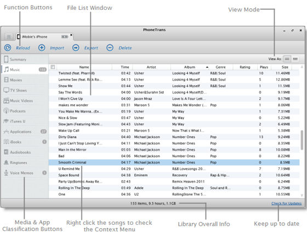The image size is (307, 238).
Task: Sort by Plays column header
Action: pyautogui.click(x=264, y=67)
